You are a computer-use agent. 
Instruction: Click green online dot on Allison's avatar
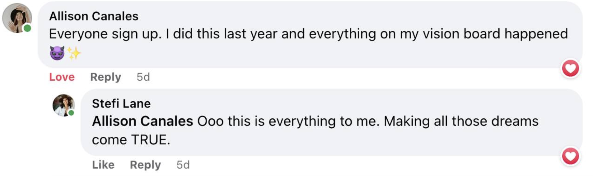pyautogui.click(x=27, y=28)
